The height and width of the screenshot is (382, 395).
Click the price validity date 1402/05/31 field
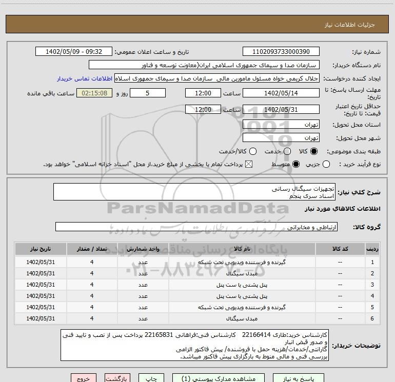[281, 109]
